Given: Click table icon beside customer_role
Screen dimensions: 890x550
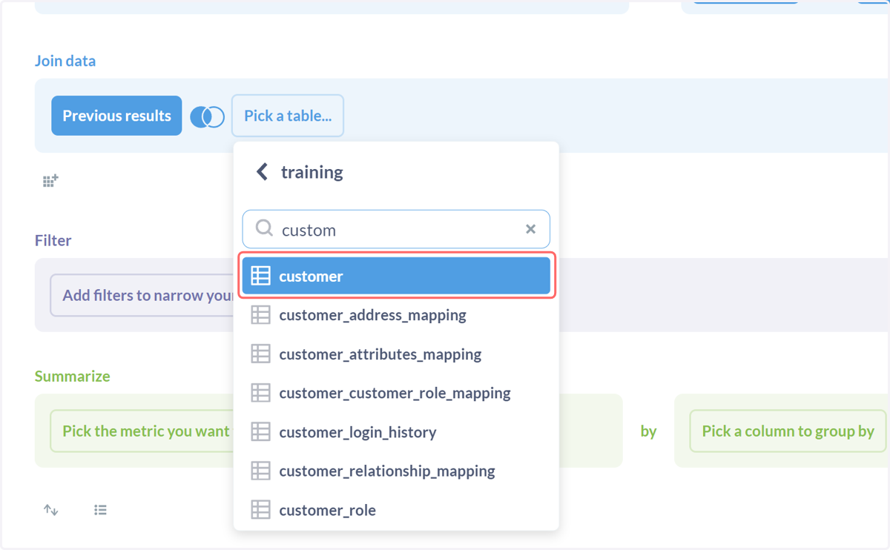Looking at the screenshot, I should click(260, 510).
